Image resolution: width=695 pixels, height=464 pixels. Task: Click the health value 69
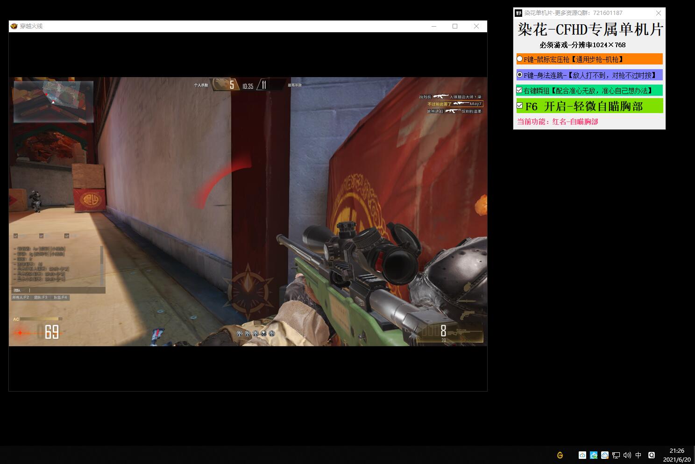tap(52, 332)
